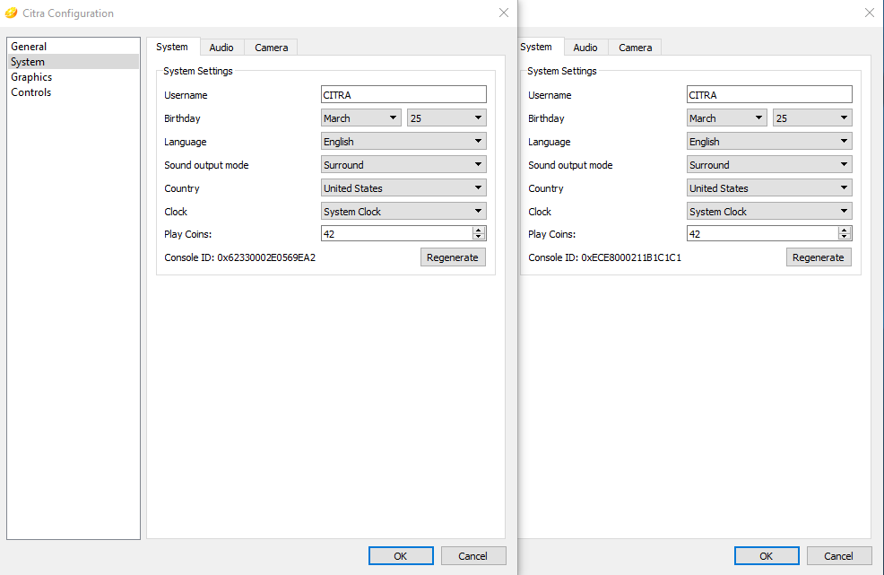This screenshot has width=884, height=575.
Task: Close the right configuration window
Action: [870, 13]
